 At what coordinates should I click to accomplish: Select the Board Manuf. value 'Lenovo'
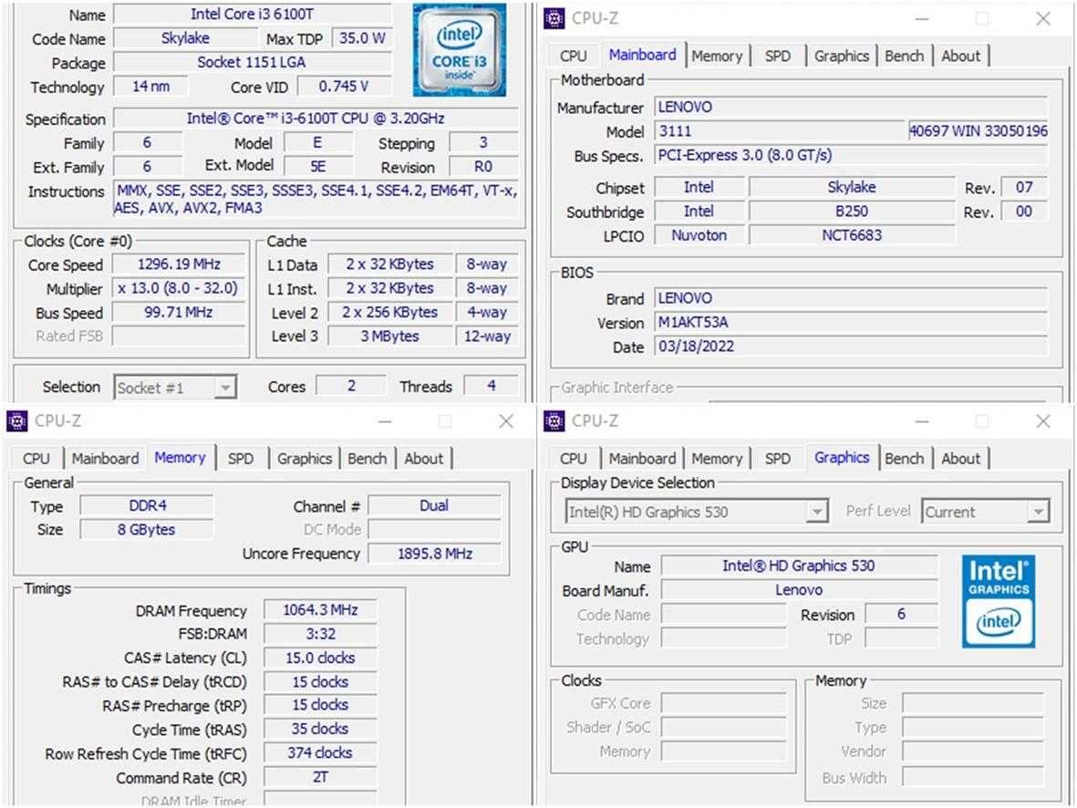coord(799,590)
